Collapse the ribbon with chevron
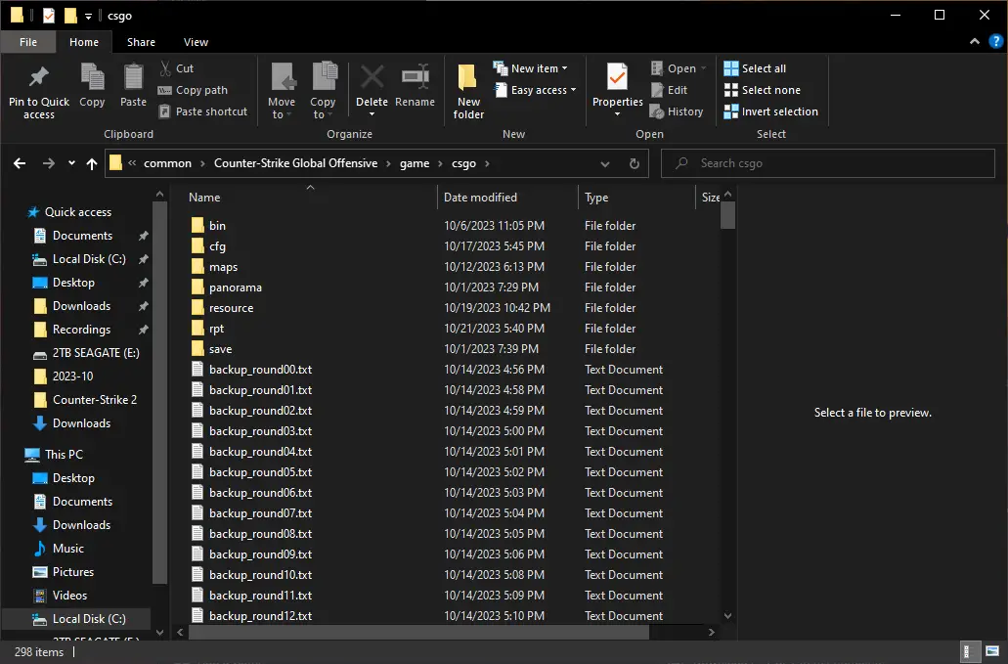 [975, 42]
